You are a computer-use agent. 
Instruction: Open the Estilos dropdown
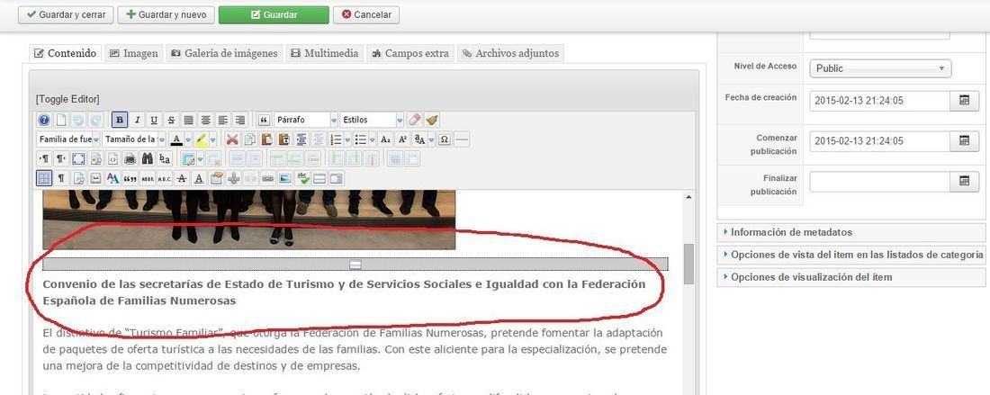pos(372,120)
